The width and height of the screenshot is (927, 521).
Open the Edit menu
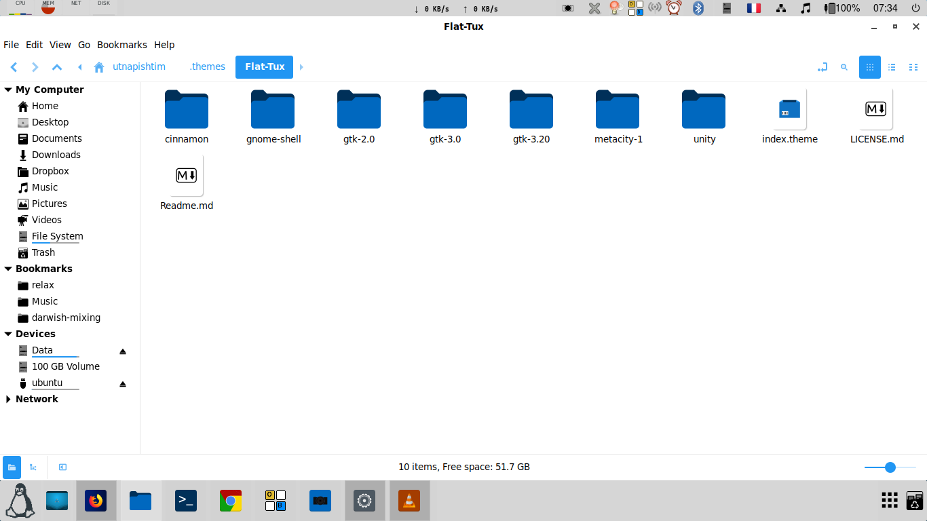(34, 45)
